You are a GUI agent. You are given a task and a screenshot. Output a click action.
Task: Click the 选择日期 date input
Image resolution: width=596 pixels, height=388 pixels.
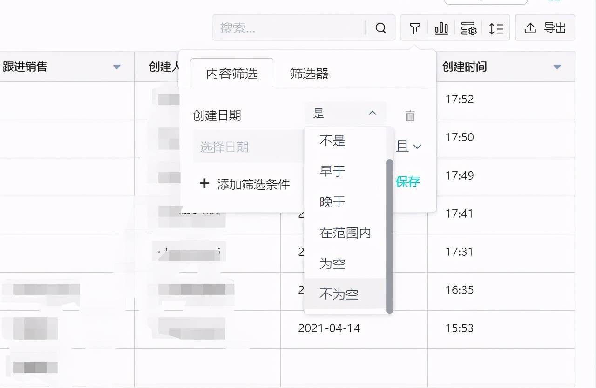(249, 147)
